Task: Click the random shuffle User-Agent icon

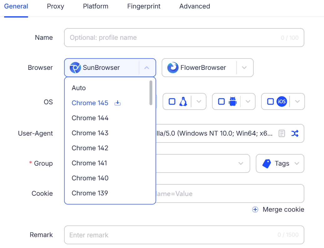Action: tap(295, 133)
